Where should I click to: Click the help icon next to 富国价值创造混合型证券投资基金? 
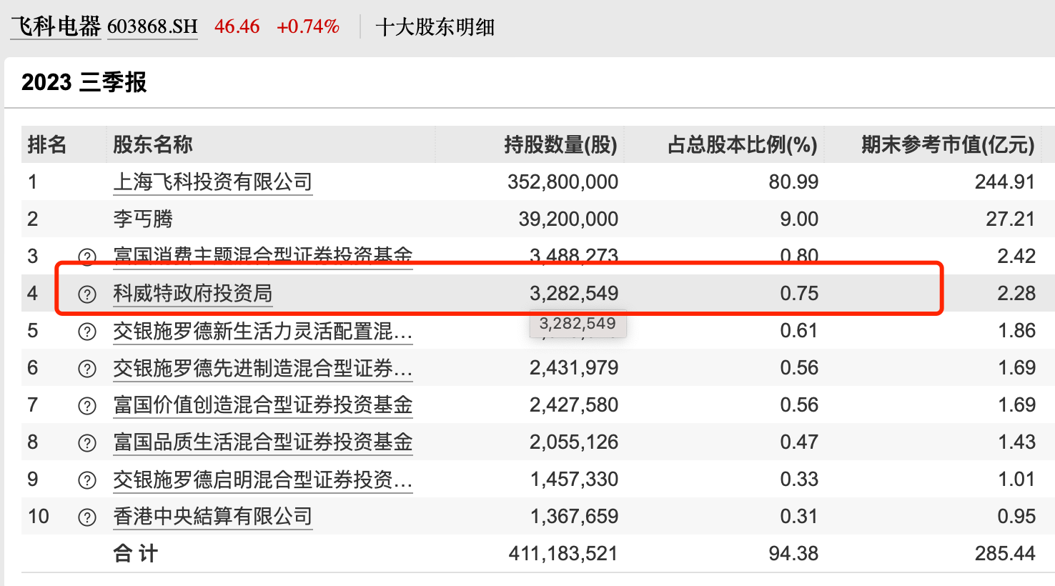(86, 404)
